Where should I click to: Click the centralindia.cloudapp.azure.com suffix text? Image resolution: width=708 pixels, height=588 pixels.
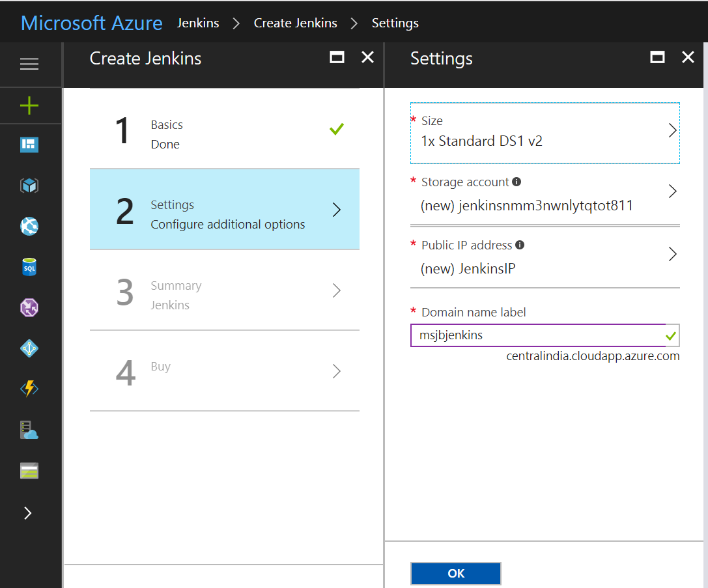[593, 356]
